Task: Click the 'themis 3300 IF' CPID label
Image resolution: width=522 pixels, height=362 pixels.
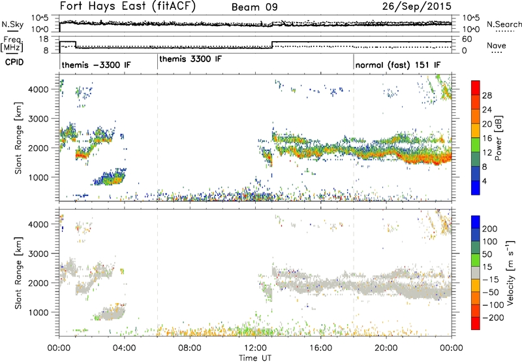Action: point(191,59)
